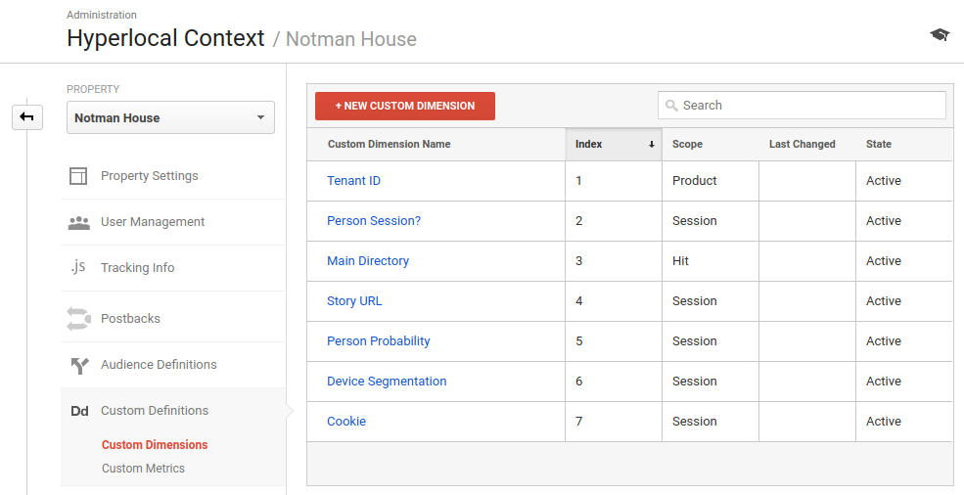Open the Device Segmentation dimension link
The width and height of the screenshot is (964, 495).
pos(387,382)
